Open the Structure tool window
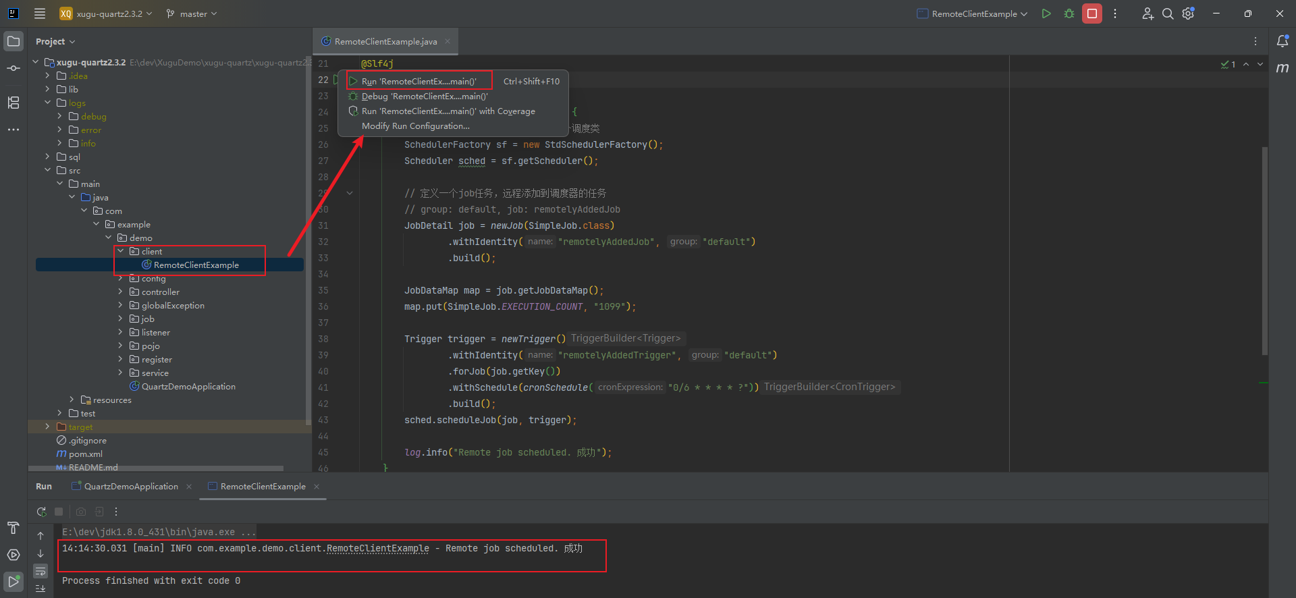Viewport: 1296px width, 598px height. click(13, 103)
